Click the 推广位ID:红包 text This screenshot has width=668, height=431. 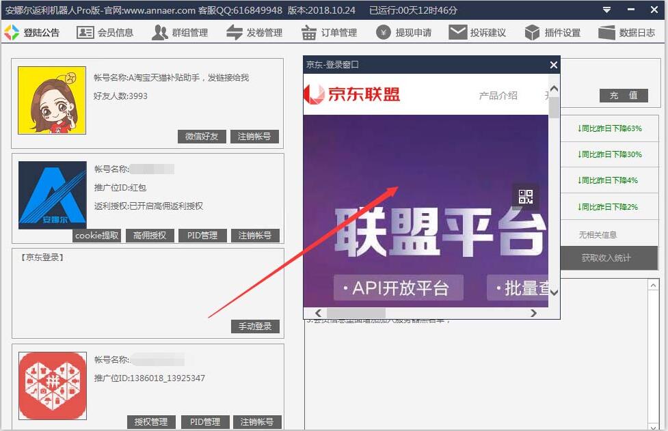pyautogui.click(x=120, y=188)
